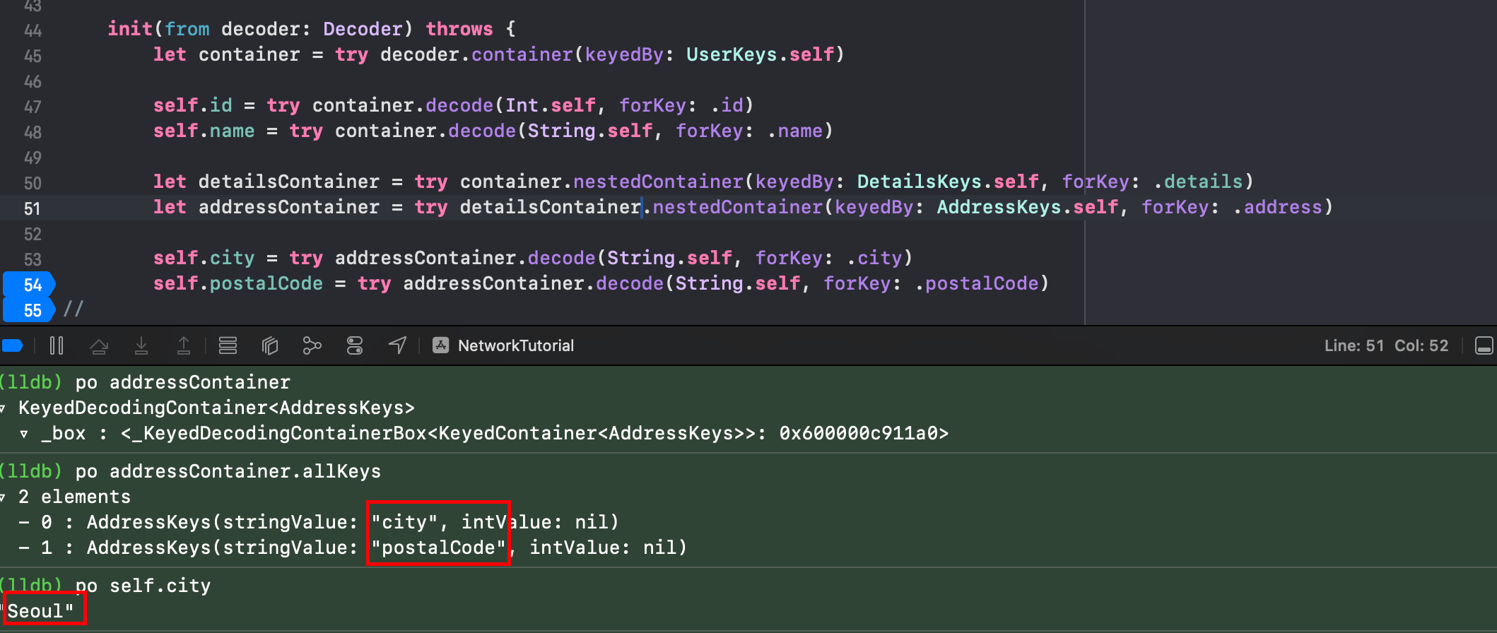Click line number 50 in the gutter
The width and height of the screenshot is (1497, 633).
(x=33, y=183)
